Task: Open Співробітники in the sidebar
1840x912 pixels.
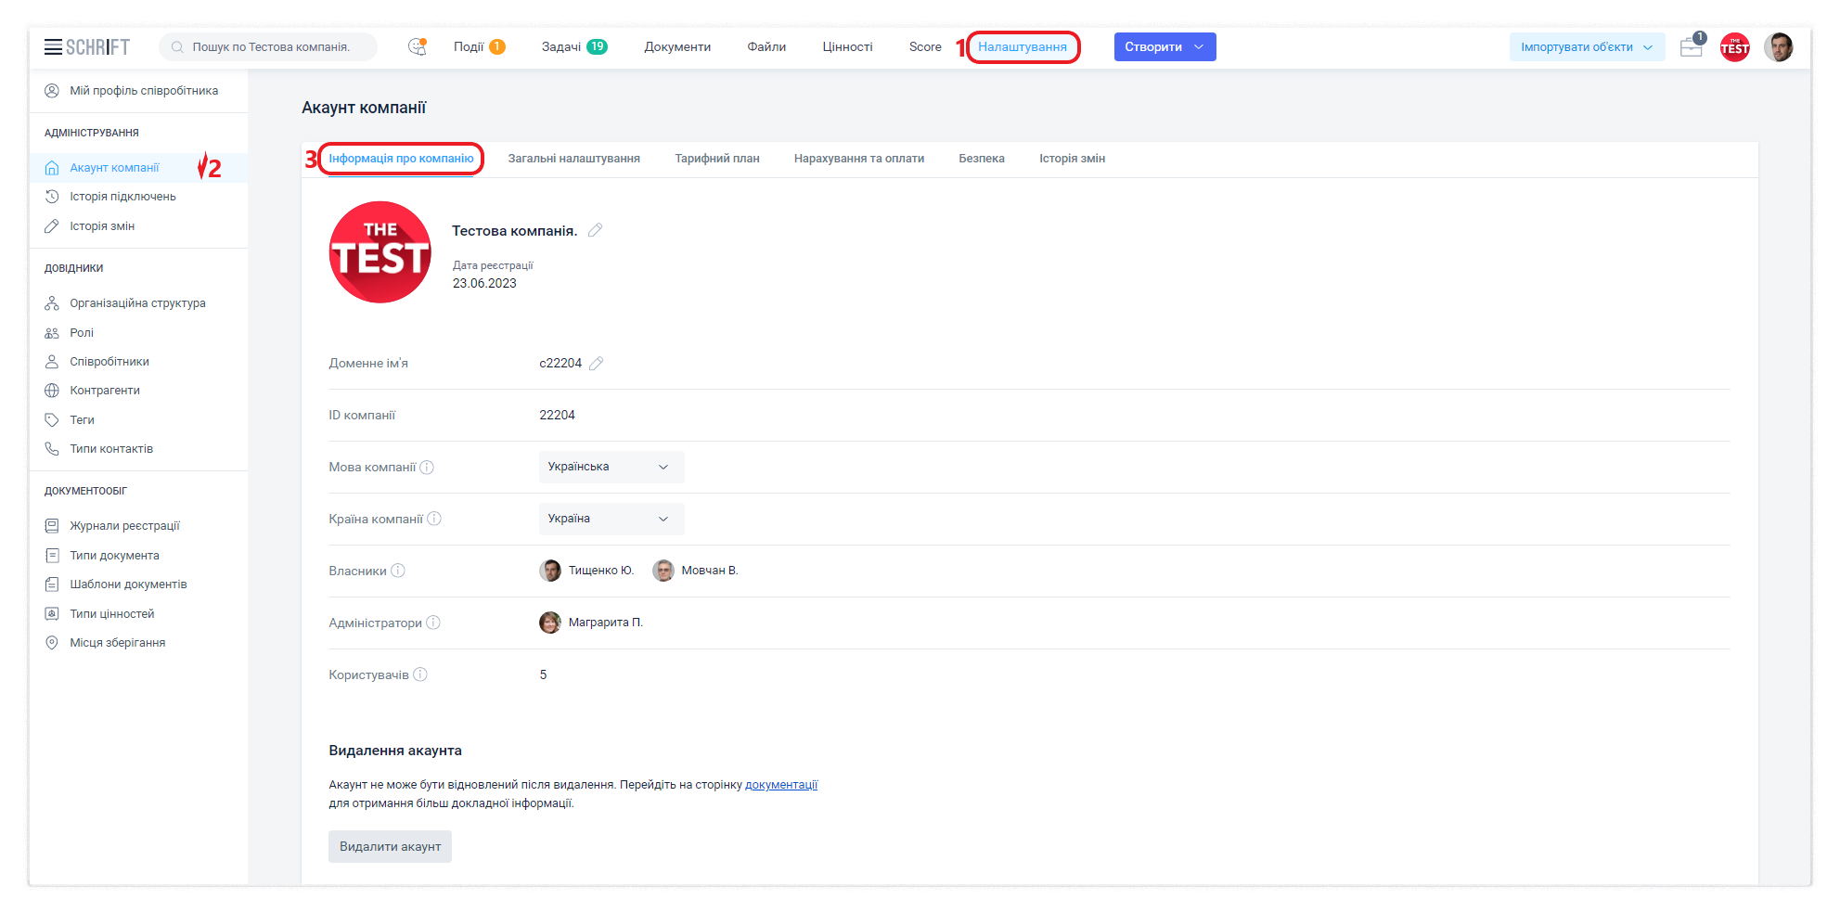Action: (109, 362)
